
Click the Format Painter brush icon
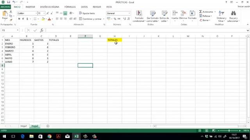tap(11, 20)
